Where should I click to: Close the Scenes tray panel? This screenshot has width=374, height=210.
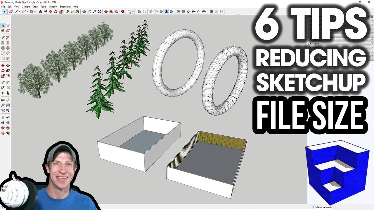tap(372, 43)
